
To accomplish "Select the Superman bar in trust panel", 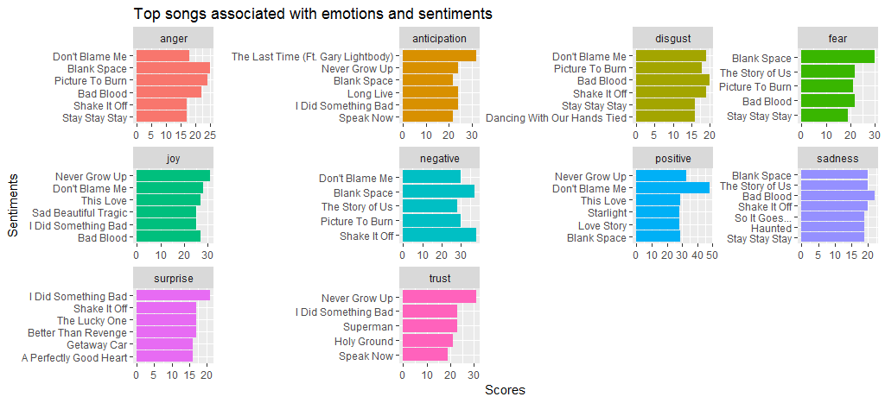I will (x=430, y=326).
